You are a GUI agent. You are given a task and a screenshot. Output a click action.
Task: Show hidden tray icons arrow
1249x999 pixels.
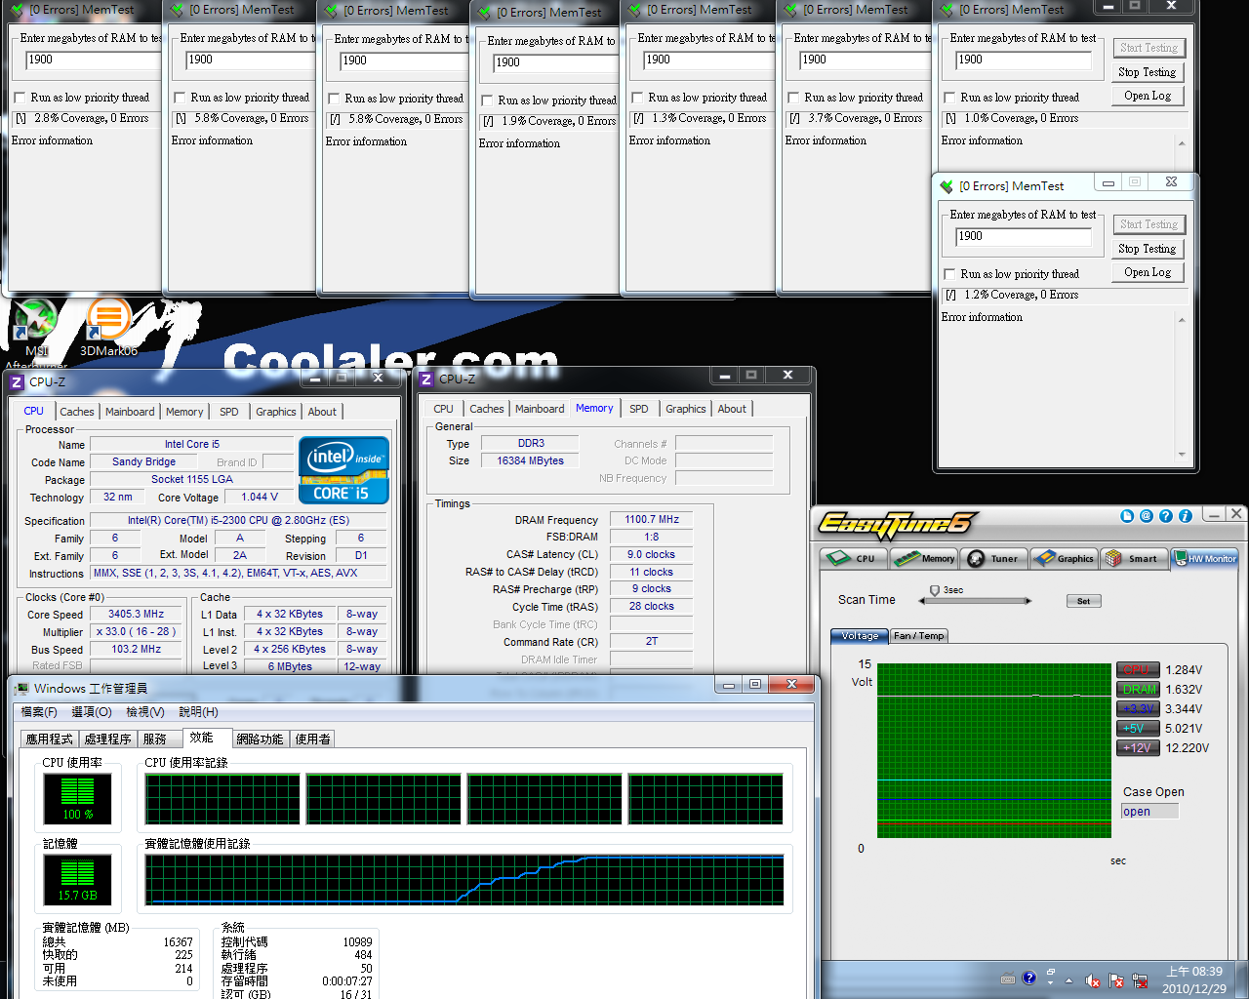point(1068,980)
